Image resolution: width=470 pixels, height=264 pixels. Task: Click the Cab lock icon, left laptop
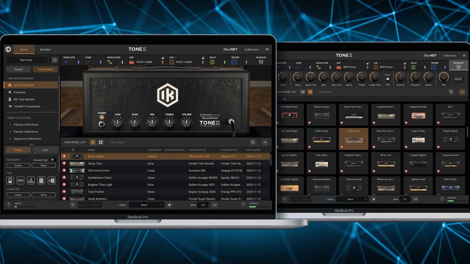(203, 58)
